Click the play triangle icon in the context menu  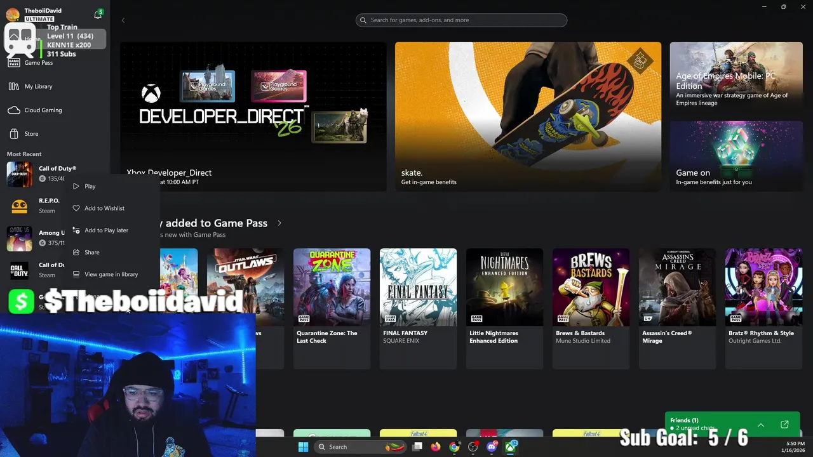[x=76, y=187]
